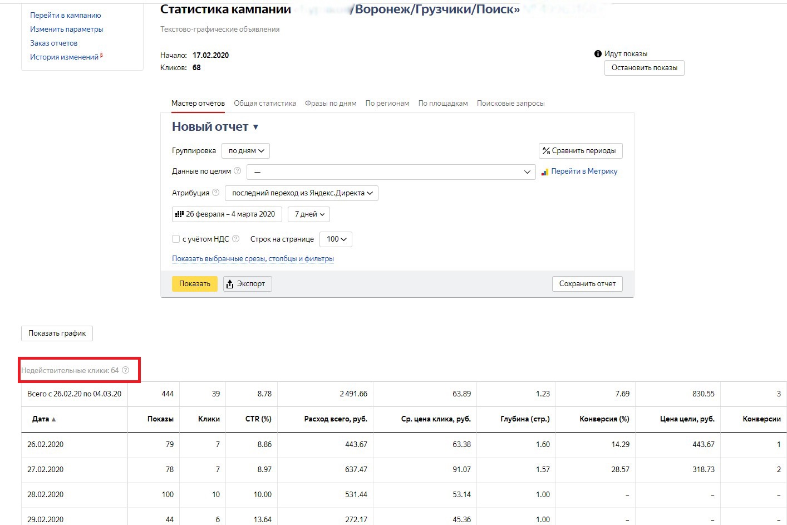
Task: Click the Показы column header
Action: pos(160,419)
